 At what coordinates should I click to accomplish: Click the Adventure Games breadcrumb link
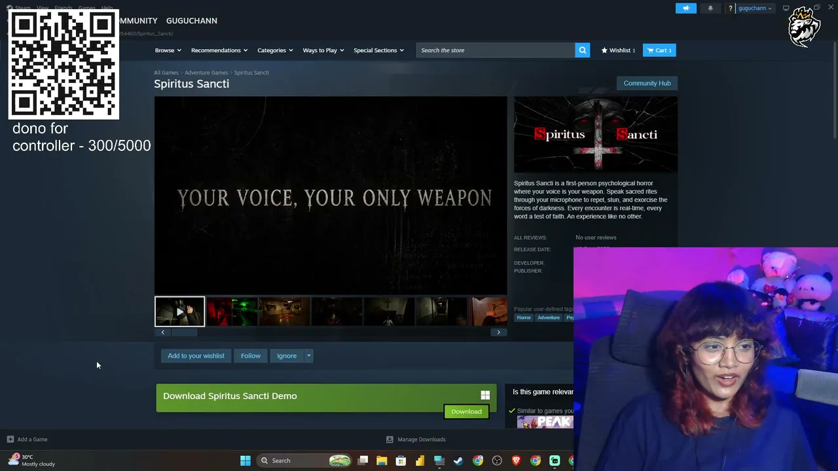pos(206,73)
